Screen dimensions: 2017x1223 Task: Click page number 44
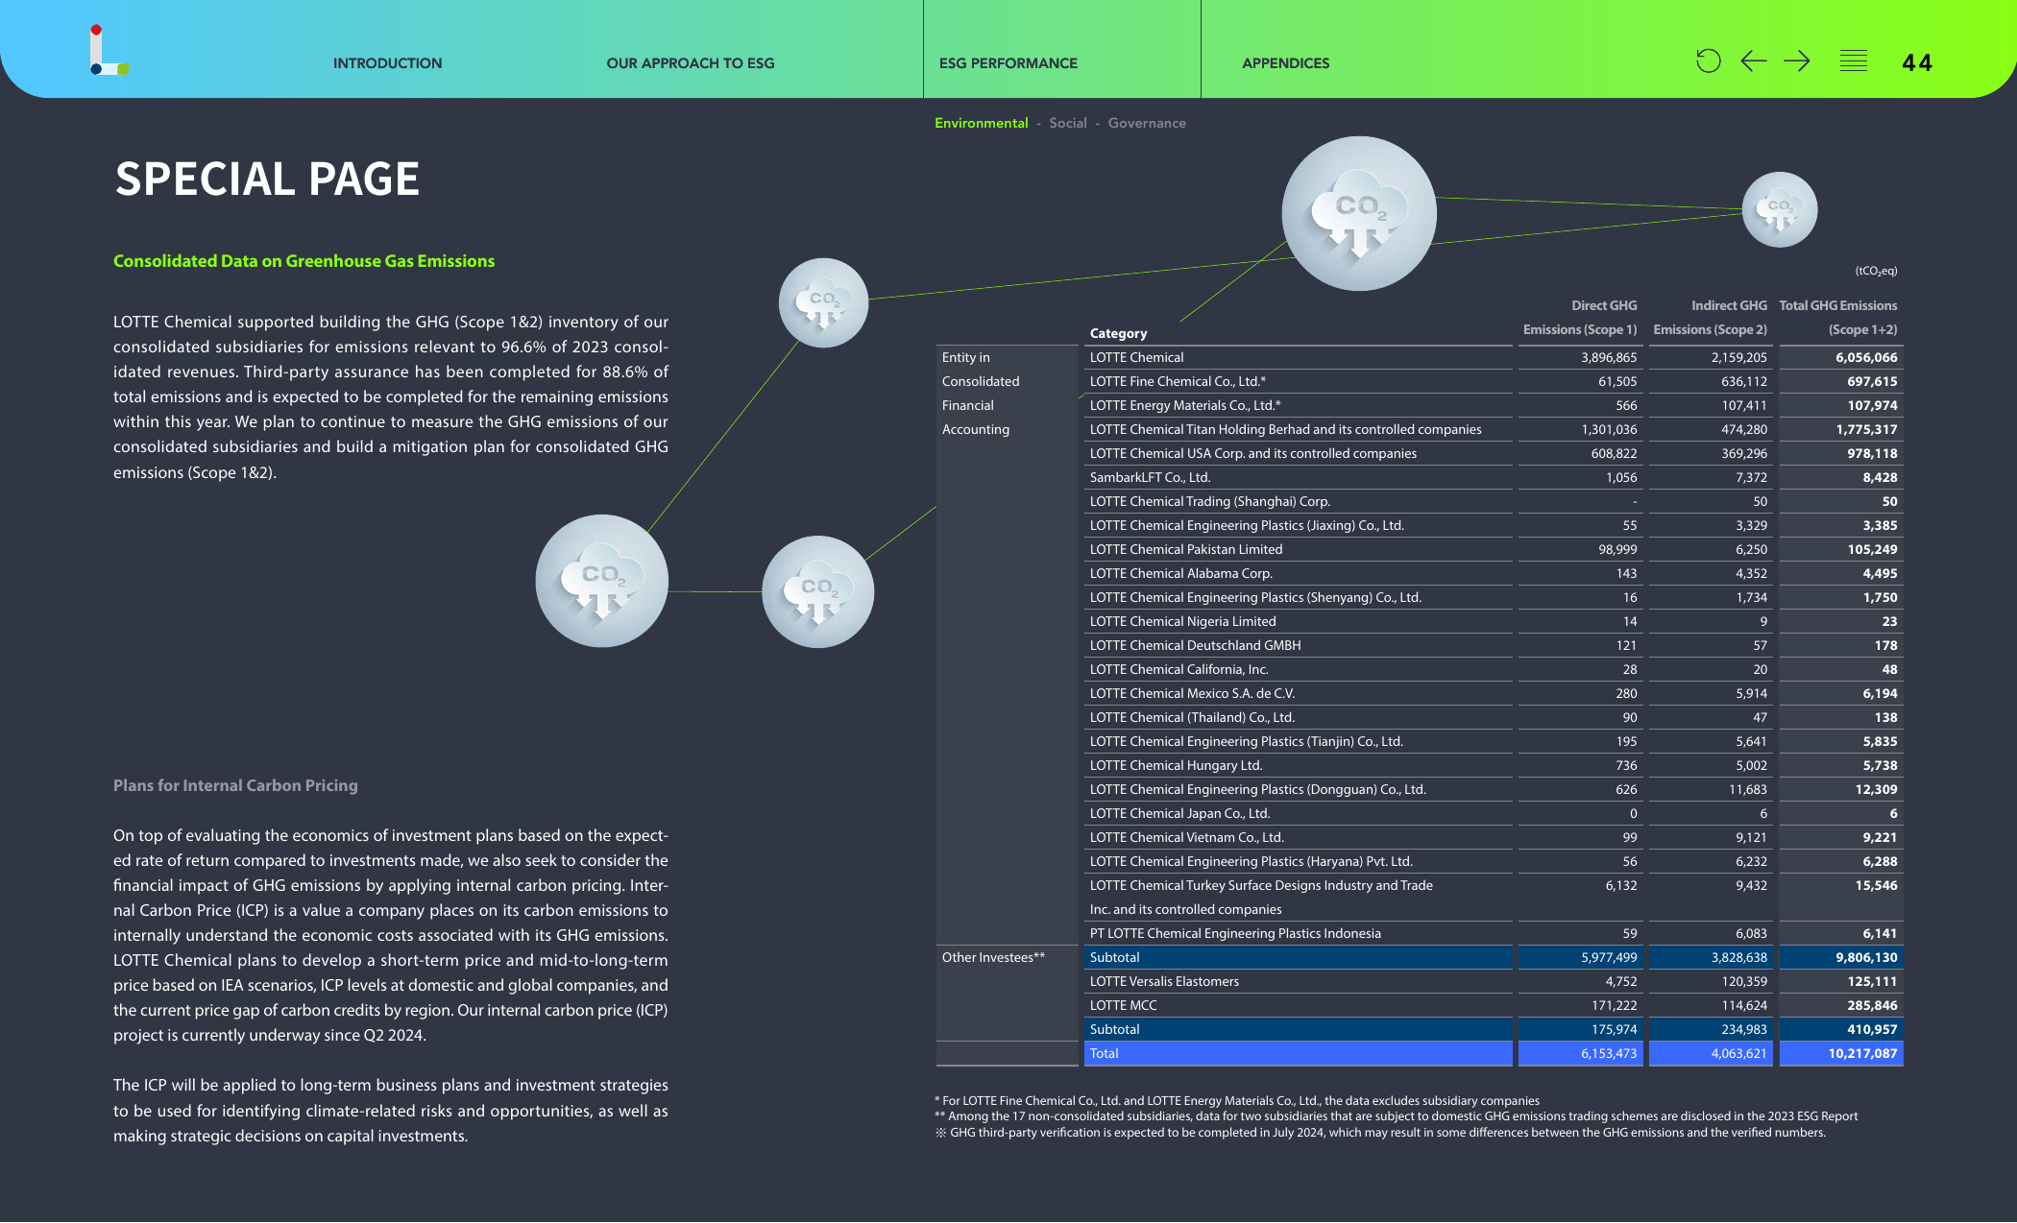coord(1917,63)
